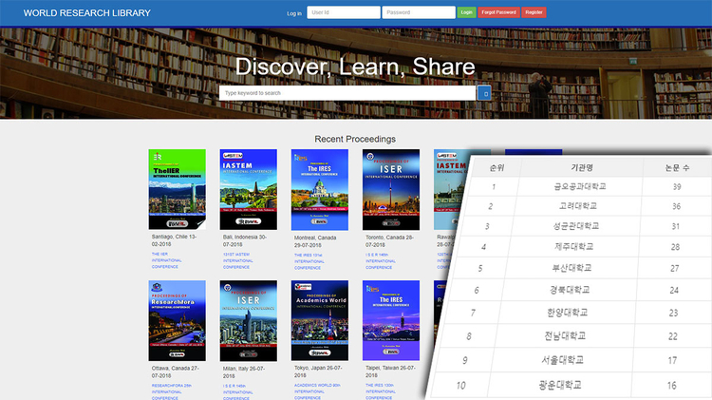Click the Santiago conference link text
This screenshot has width=712, height=400.
click(166, 260)
